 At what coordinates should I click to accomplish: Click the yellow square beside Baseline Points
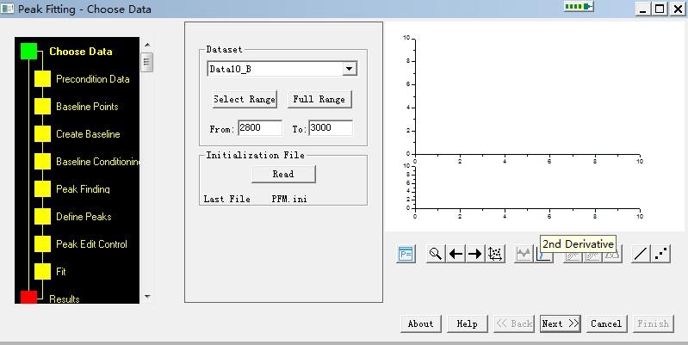(42, 107)
